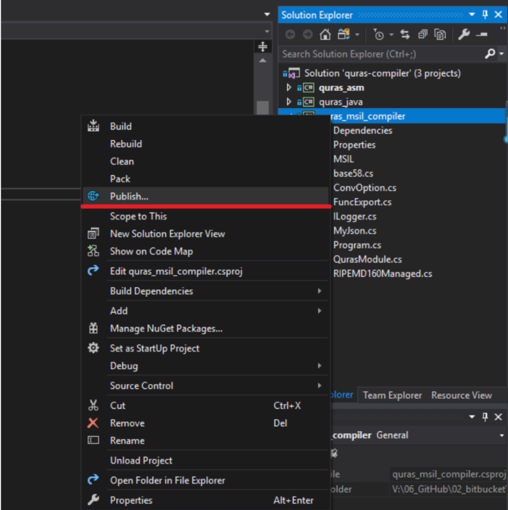The height and width of the screenshot is (510, 508).
Task: Click the Search Solution Explorer field
Action: click(379, 54)
